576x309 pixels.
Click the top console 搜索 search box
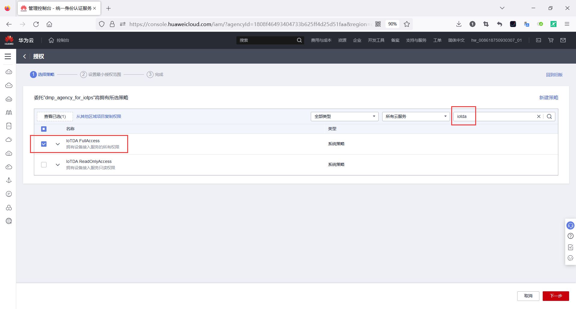click(266, 40)
